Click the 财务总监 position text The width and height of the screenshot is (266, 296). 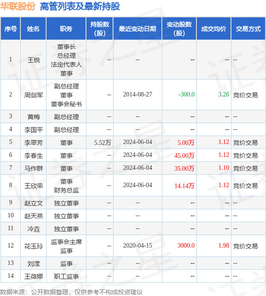(66, 190)
